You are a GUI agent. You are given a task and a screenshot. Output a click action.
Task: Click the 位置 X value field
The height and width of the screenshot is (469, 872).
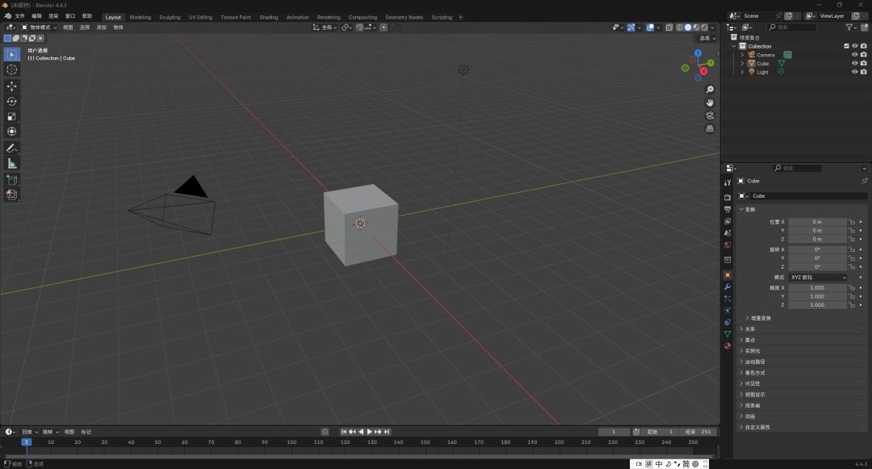817,221
